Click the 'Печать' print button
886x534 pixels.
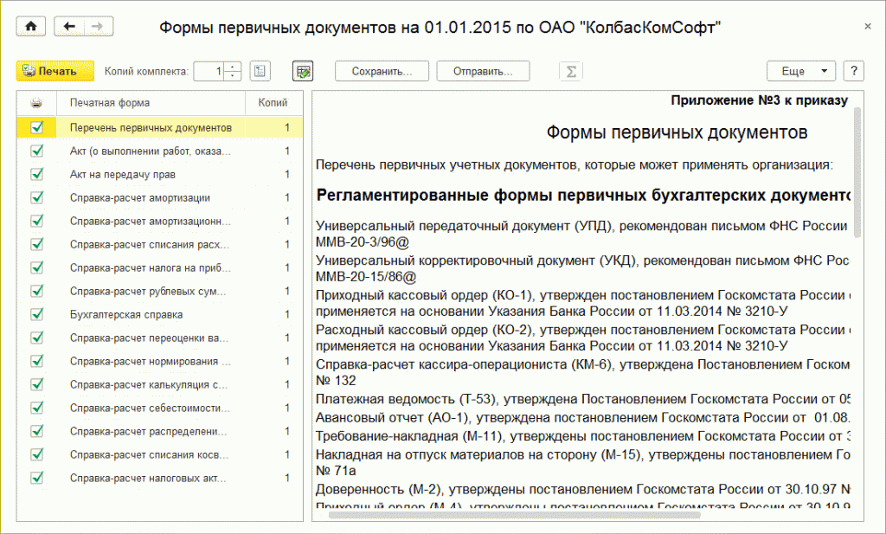55,71
